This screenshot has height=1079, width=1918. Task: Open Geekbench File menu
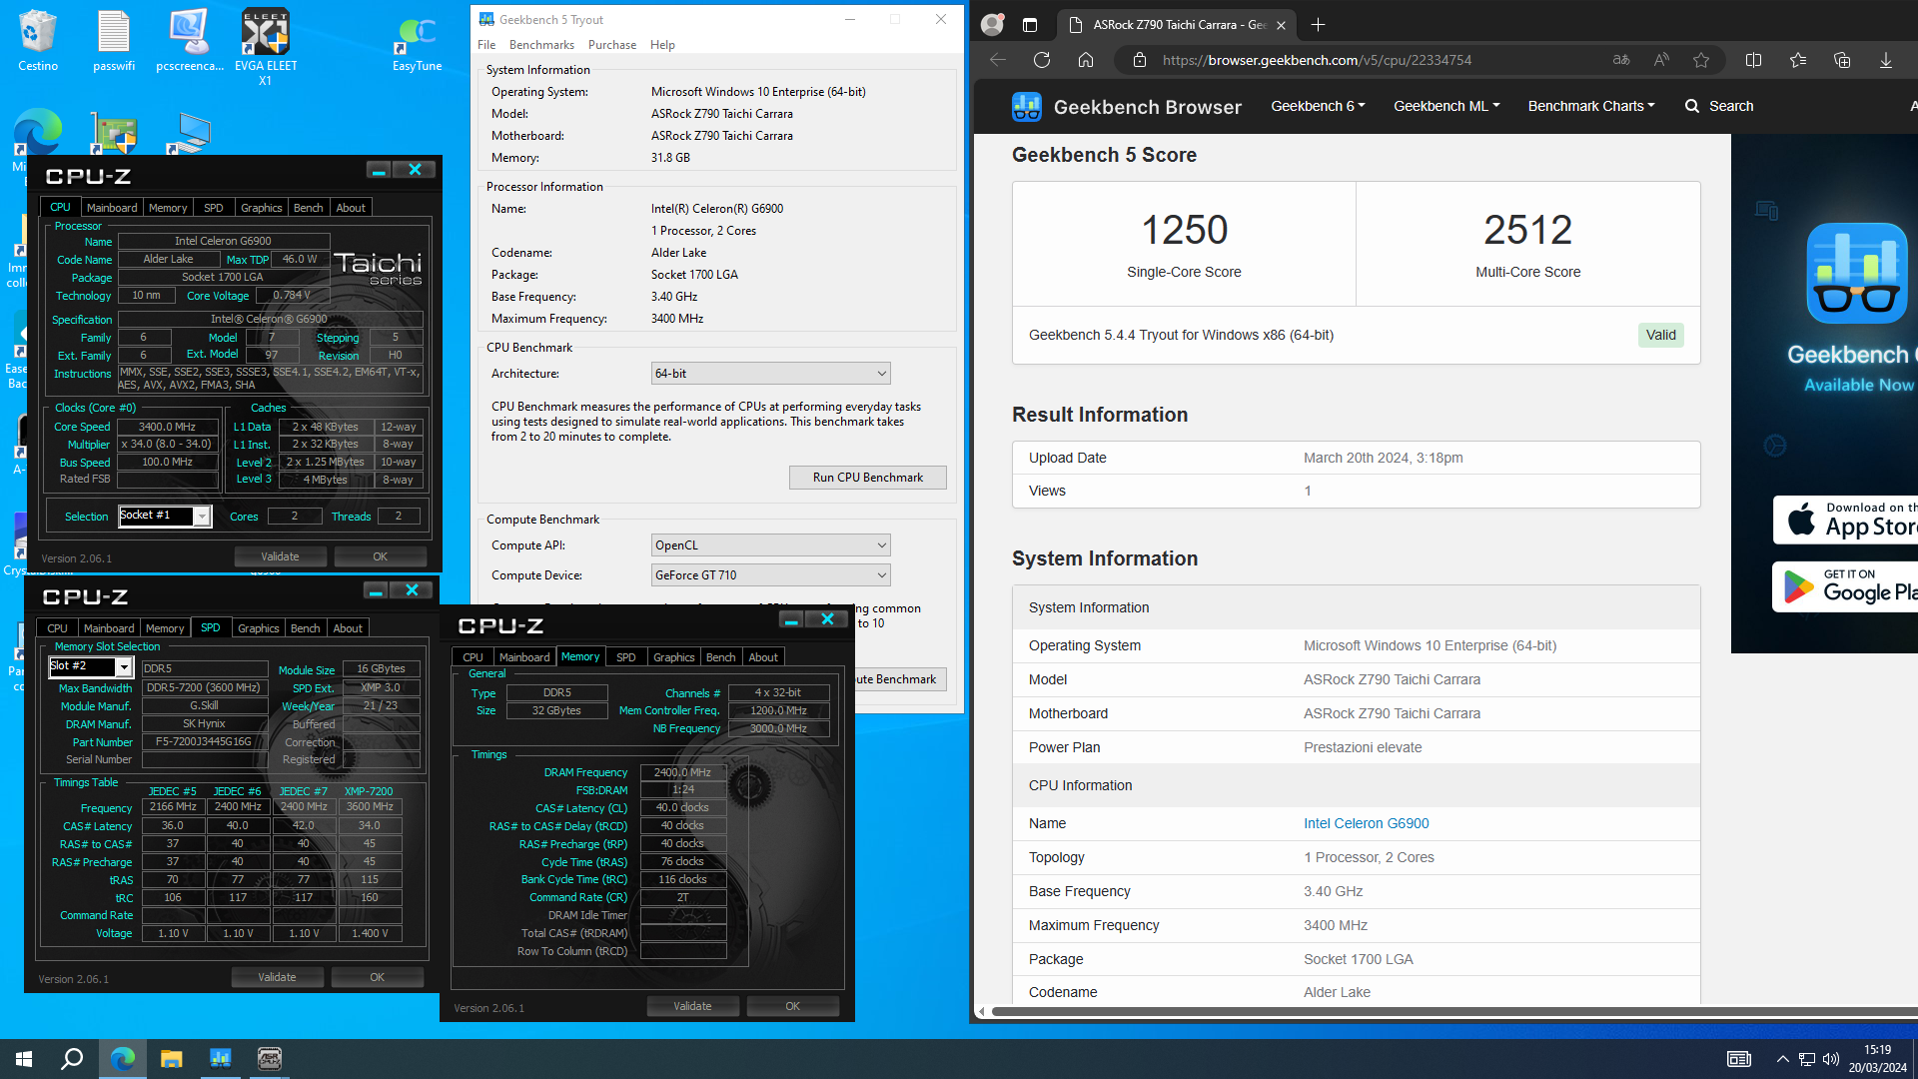486,45
